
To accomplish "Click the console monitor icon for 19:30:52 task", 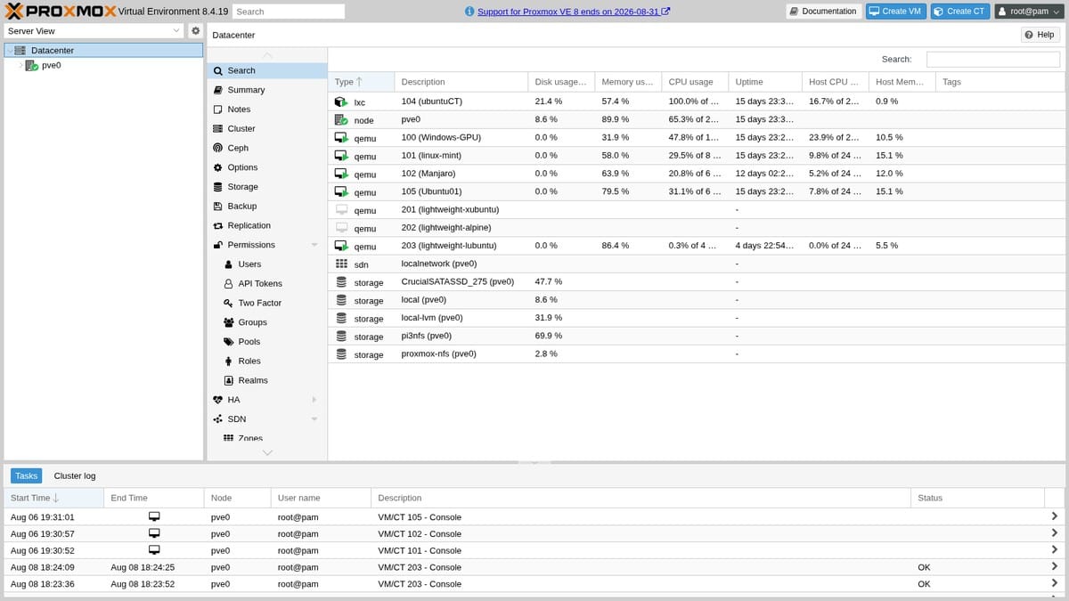I will 154,550.
